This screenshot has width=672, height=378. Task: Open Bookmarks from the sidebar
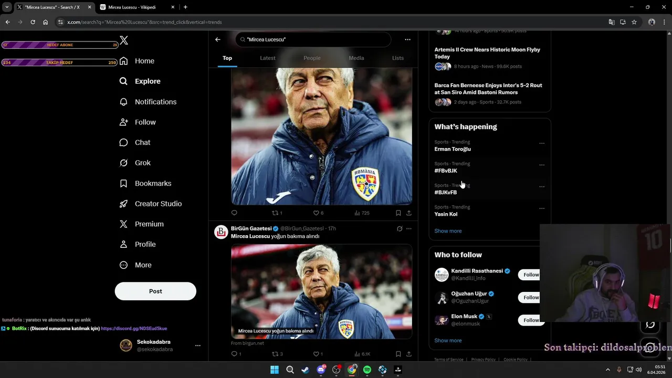145,183
